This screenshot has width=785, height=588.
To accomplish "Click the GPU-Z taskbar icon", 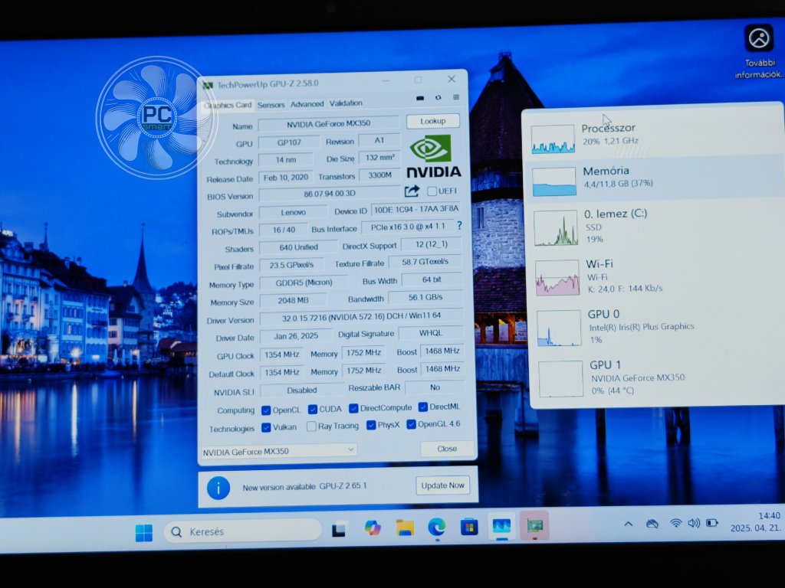I will pos(534,526).
